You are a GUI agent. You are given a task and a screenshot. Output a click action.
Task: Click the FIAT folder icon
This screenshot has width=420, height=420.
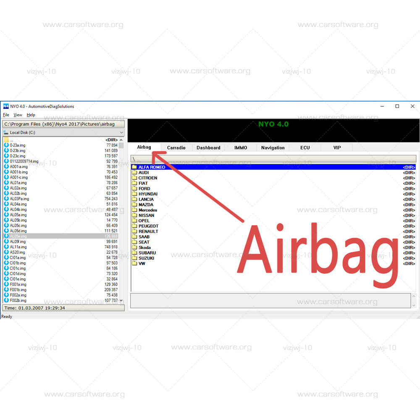point(134,183)
